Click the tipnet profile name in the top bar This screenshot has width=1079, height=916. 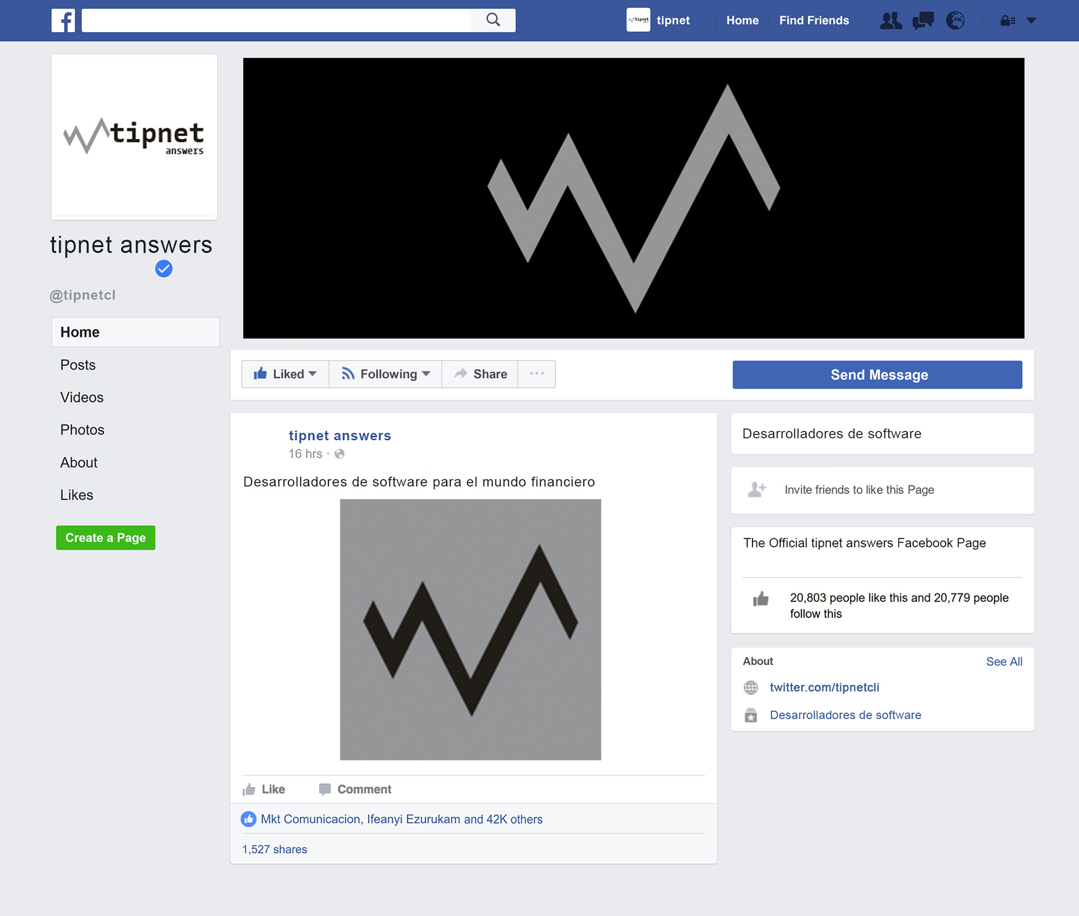click(673, 21)
